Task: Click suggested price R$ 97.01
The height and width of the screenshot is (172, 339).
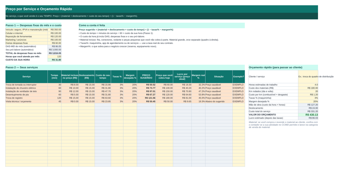Action: pos(146,92)
